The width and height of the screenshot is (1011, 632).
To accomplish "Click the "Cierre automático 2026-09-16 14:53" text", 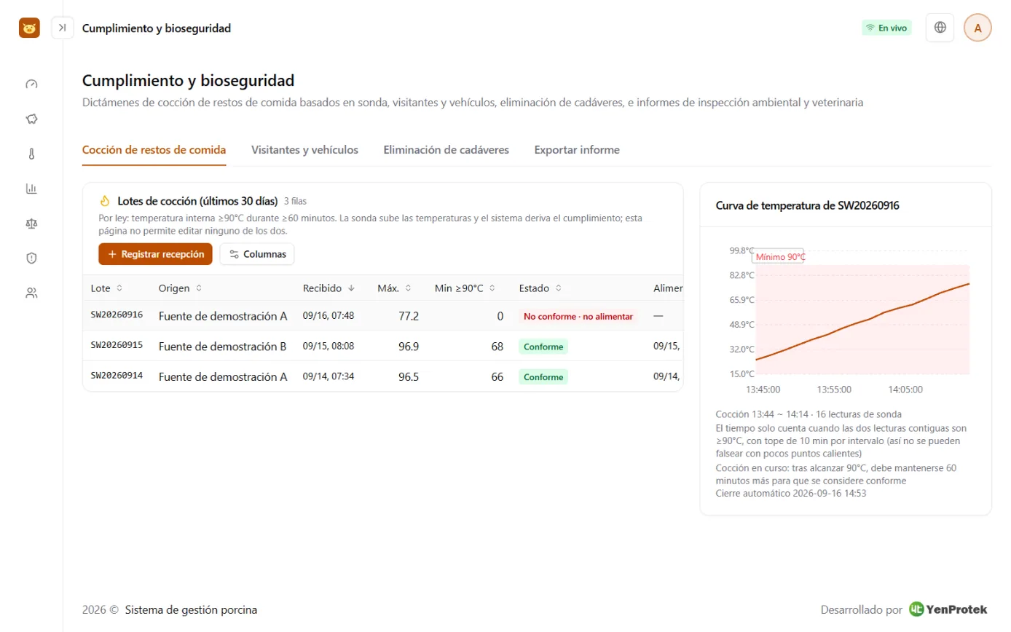I will (791, 494).
